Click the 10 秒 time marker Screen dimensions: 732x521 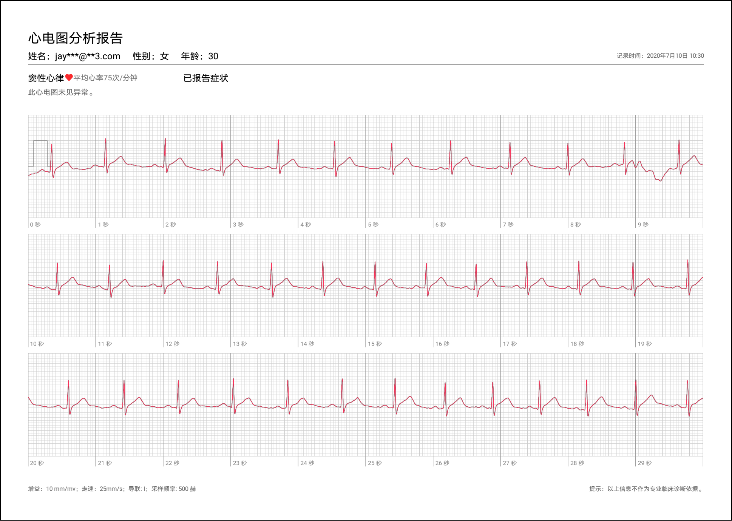(37, 344)
